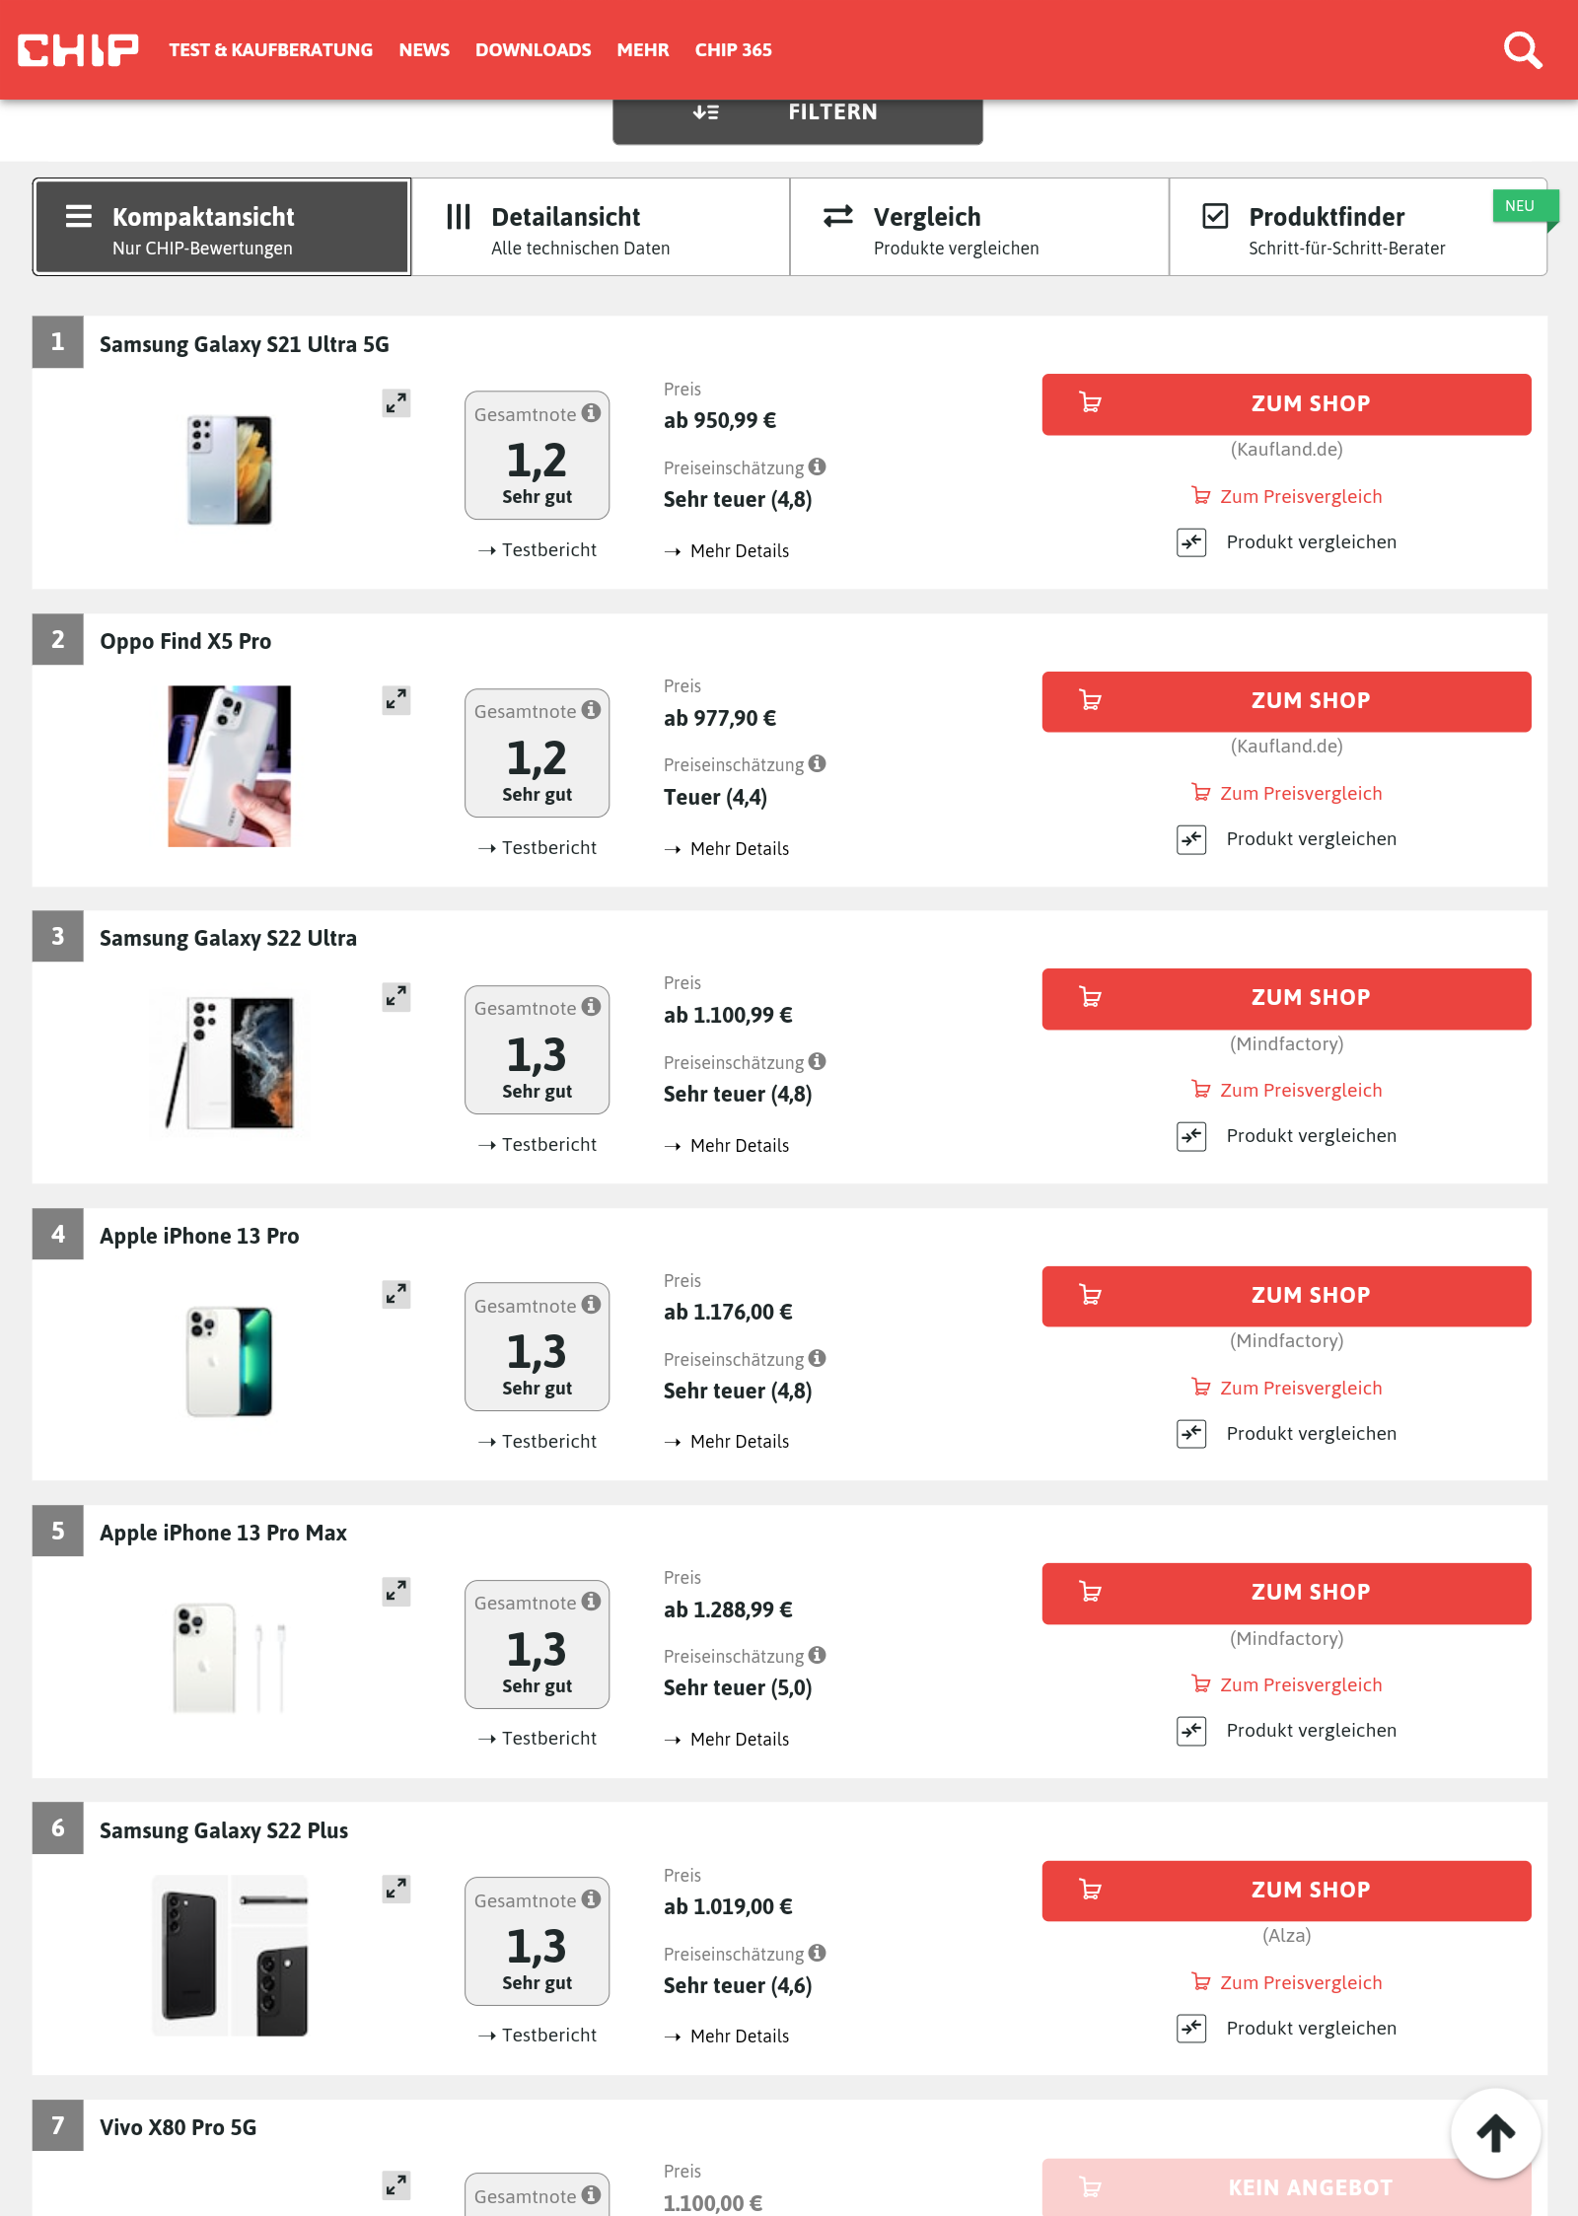Show Preiseinschätzung info for iPhone 13 Pro
Screen dimensions: 1578x2216
(817, 1358)
